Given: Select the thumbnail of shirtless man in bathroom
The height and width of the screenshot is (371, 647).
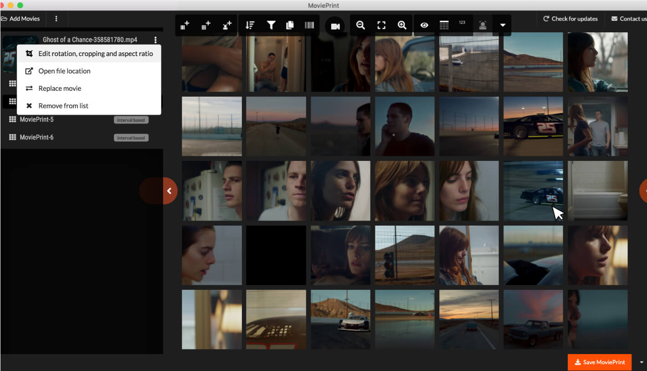Looking at the screenshot, I should (276, 62).
